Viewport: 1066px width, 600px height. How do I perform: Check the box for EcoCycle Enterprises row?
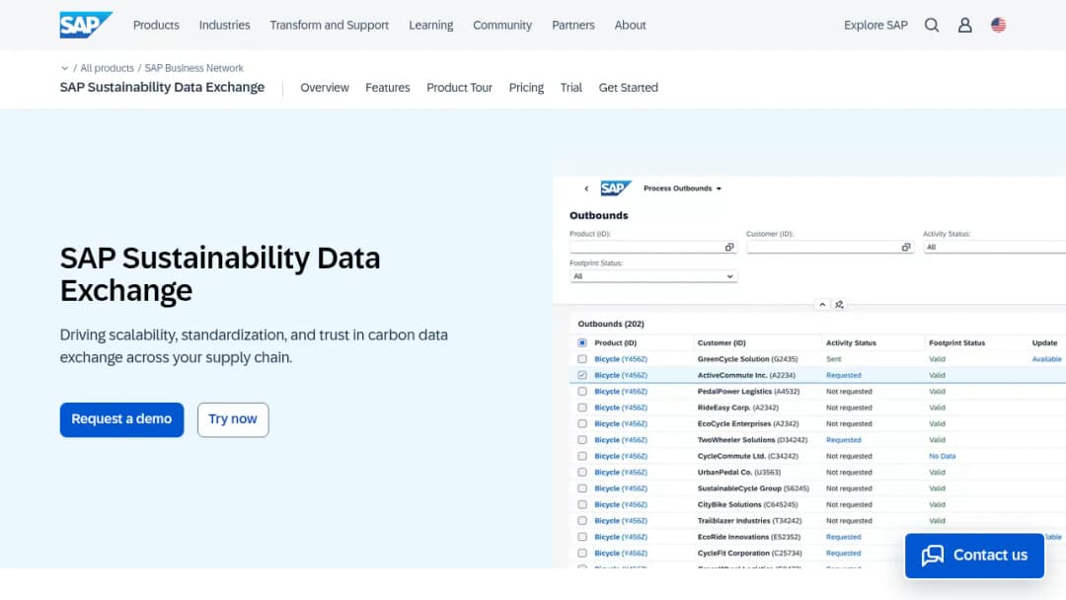tap(582, 424)
